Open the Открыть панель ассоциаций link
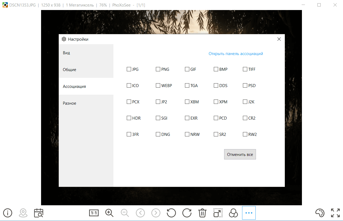The width and height of the screenshot is (343, 221). pos(236,54)
